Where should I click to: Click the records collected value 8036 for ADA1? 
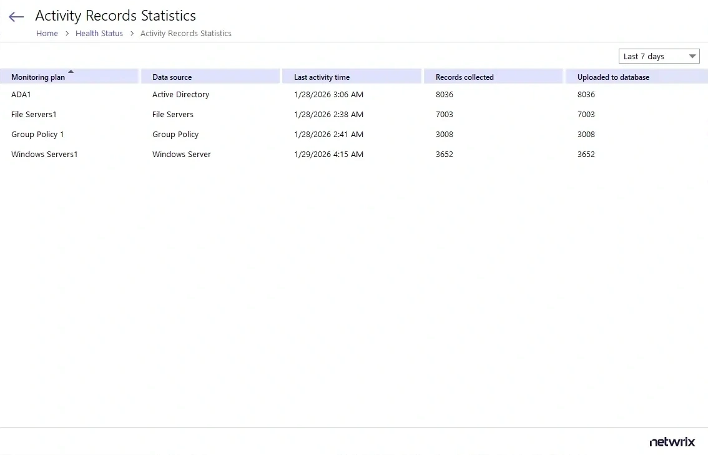(445, 94)
